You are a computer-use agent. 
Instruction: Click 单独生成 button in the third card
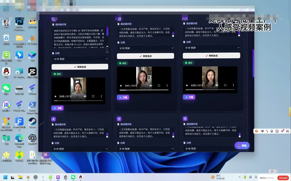(x=211, y=56)
